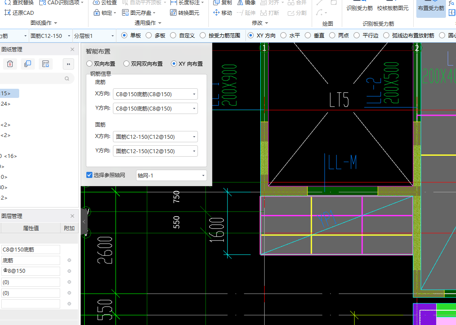
Task: Click the 底筋 category property field
Action: 31,260
